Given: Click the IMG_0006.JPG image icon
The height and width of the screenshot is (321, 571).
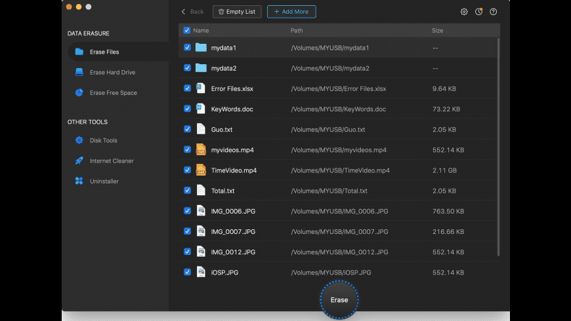Looking at the screenshot, I should [201, 210].
